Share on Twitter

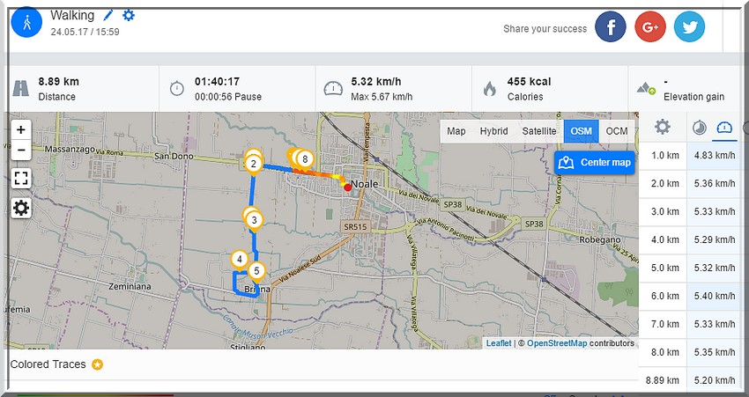point(689,26)
